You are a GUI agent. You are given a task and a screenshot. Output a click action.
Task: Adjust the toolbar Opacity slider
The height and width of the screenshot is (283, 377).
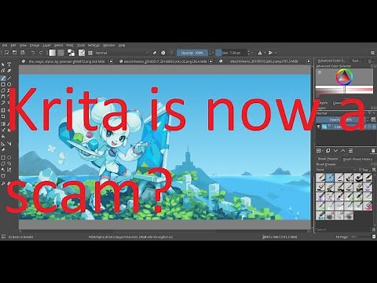pos(192,53)
